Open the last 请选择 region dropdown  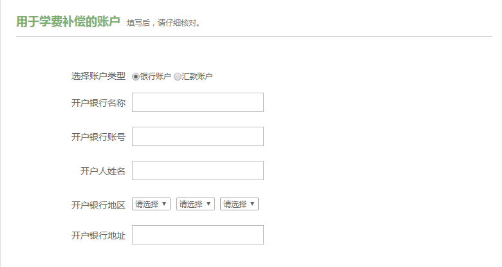click(x=239, y=204)
